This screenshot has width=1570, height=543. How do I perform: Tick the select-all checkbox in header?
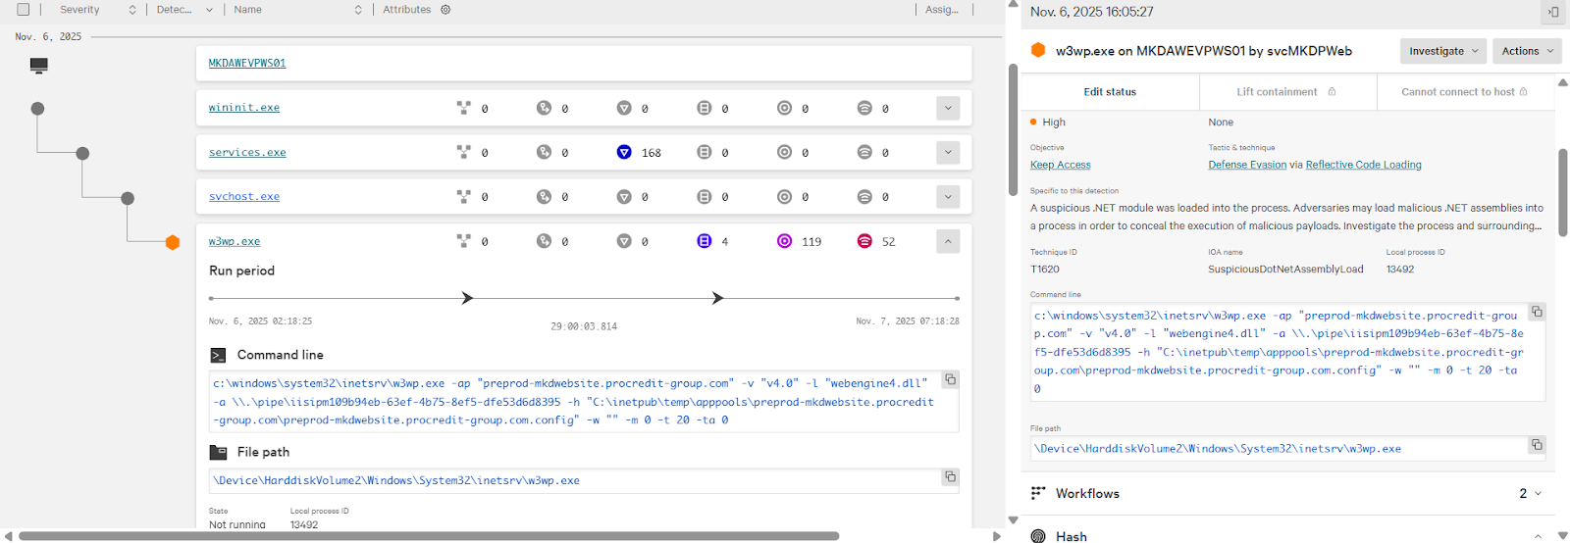[24, 10]
